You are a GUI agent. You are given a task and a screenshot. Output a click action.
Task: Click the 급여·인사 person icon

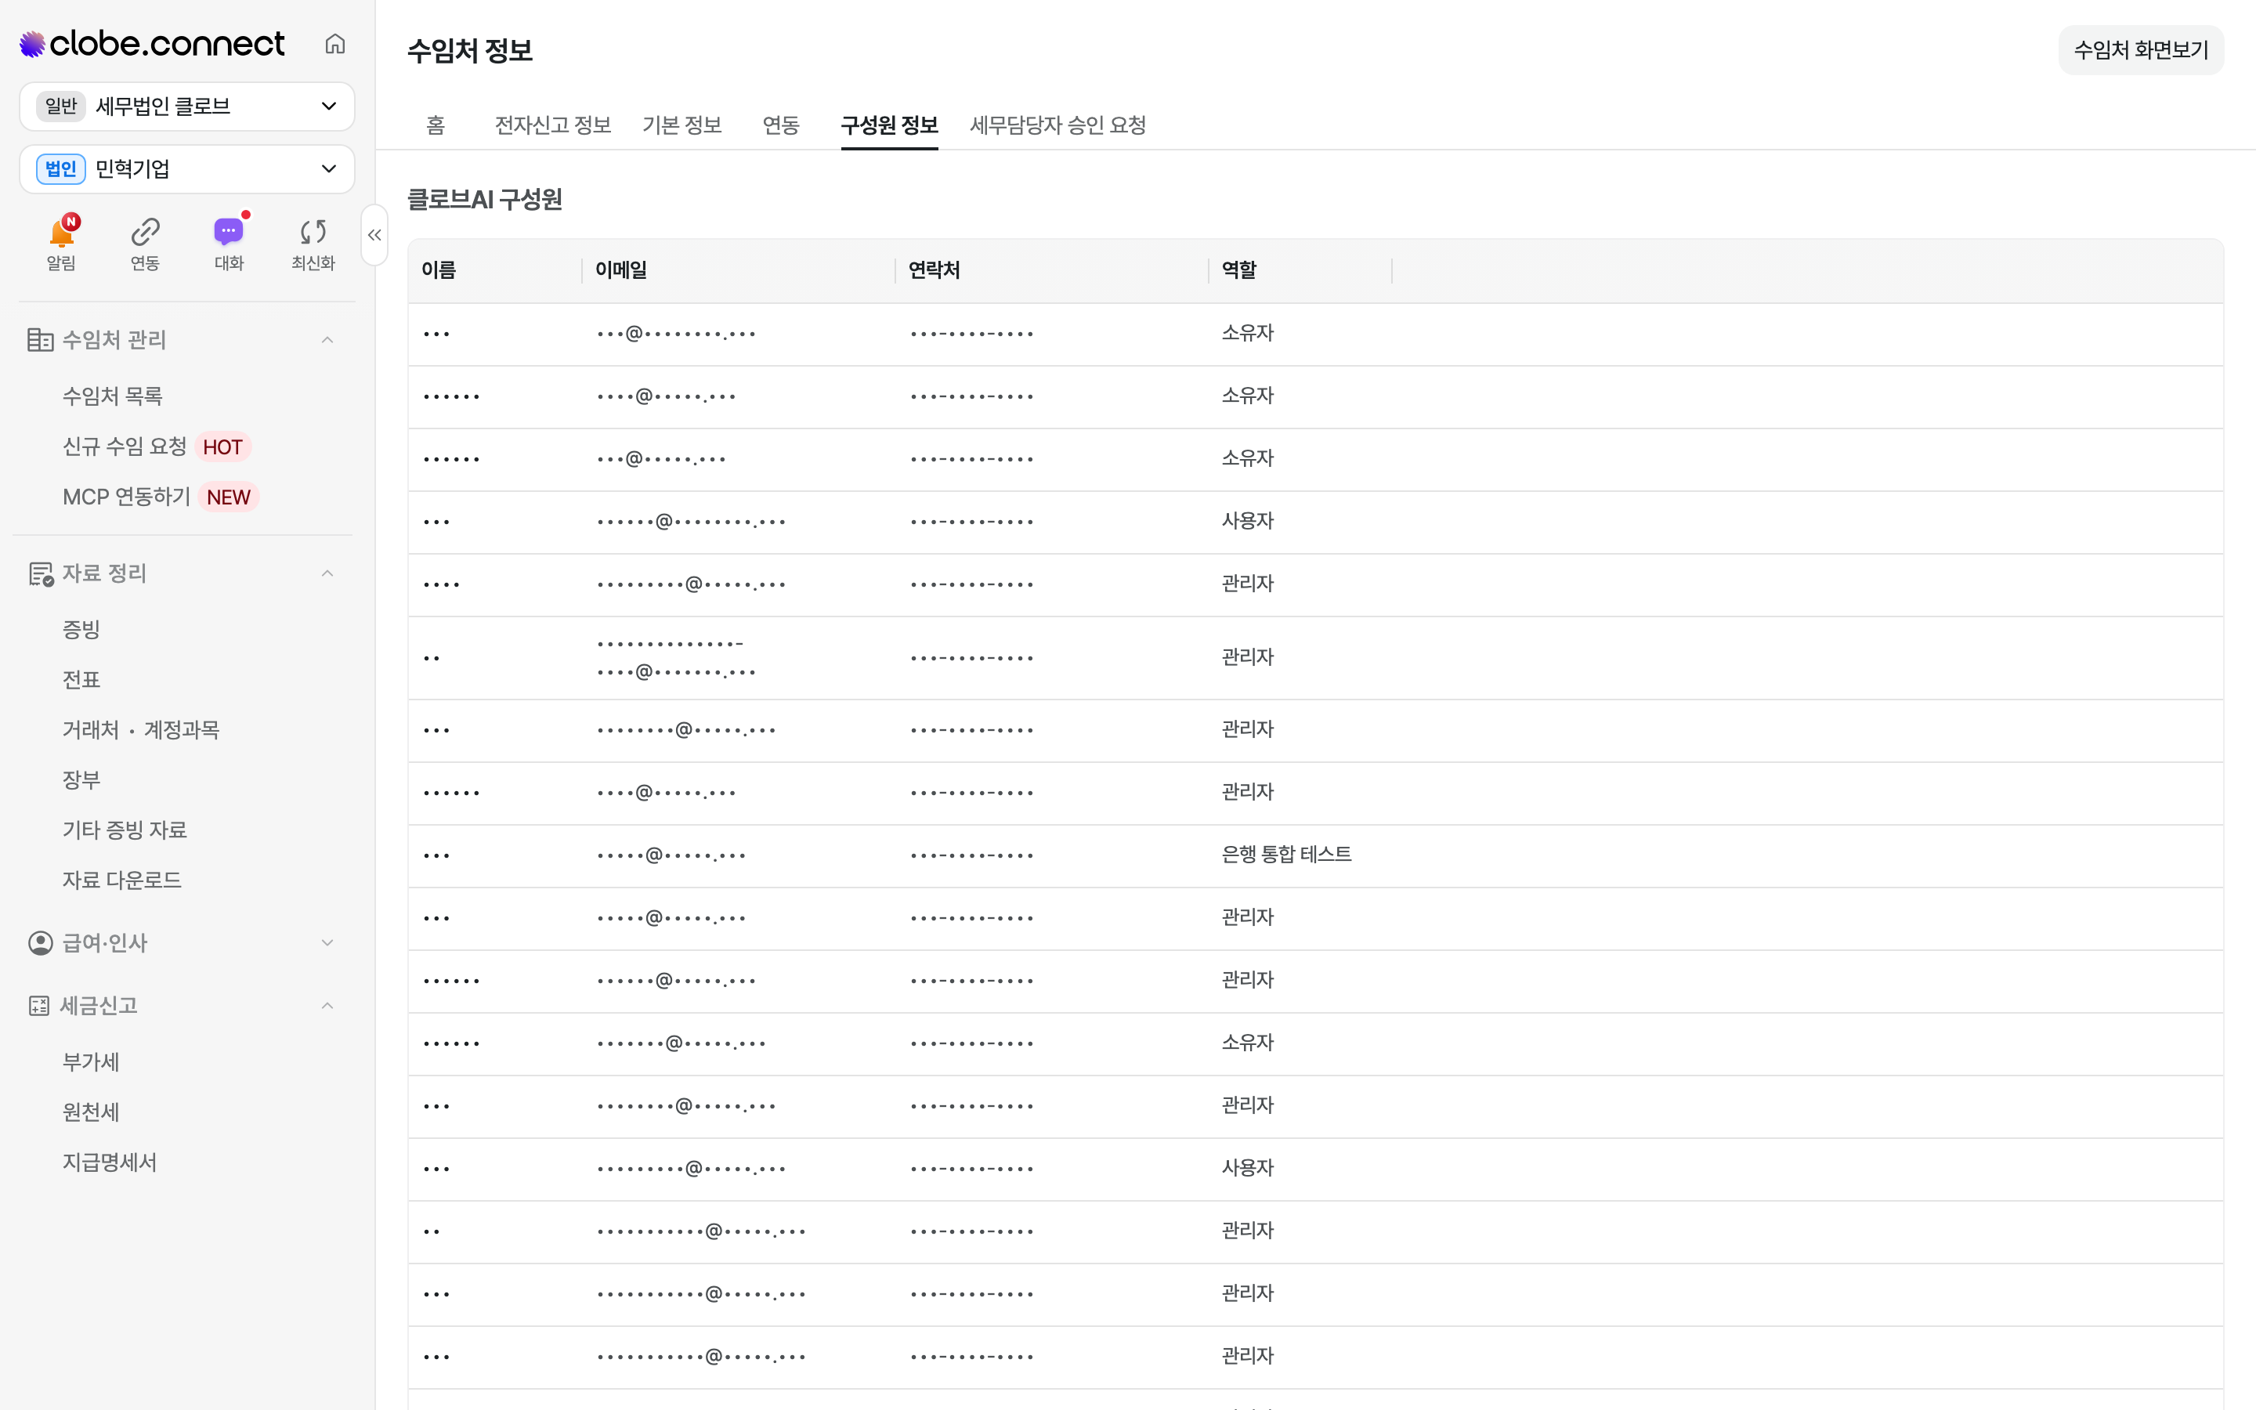[x=40, y=943]
